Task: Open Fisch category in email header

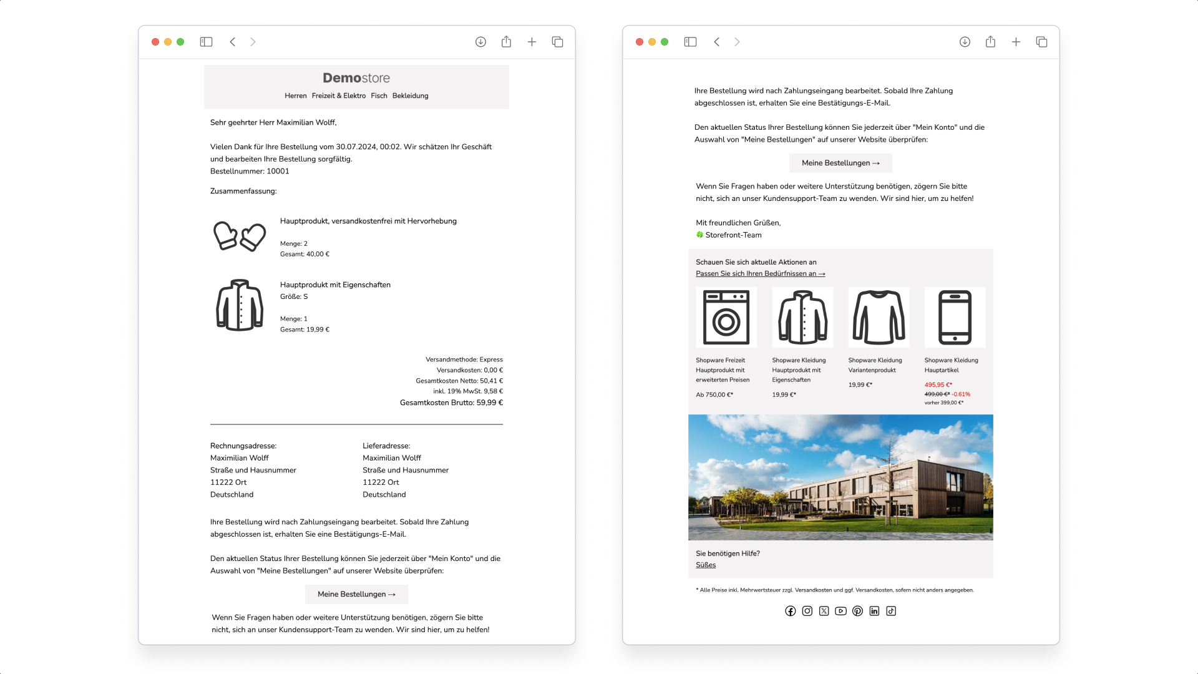Action: coord(379,95)
